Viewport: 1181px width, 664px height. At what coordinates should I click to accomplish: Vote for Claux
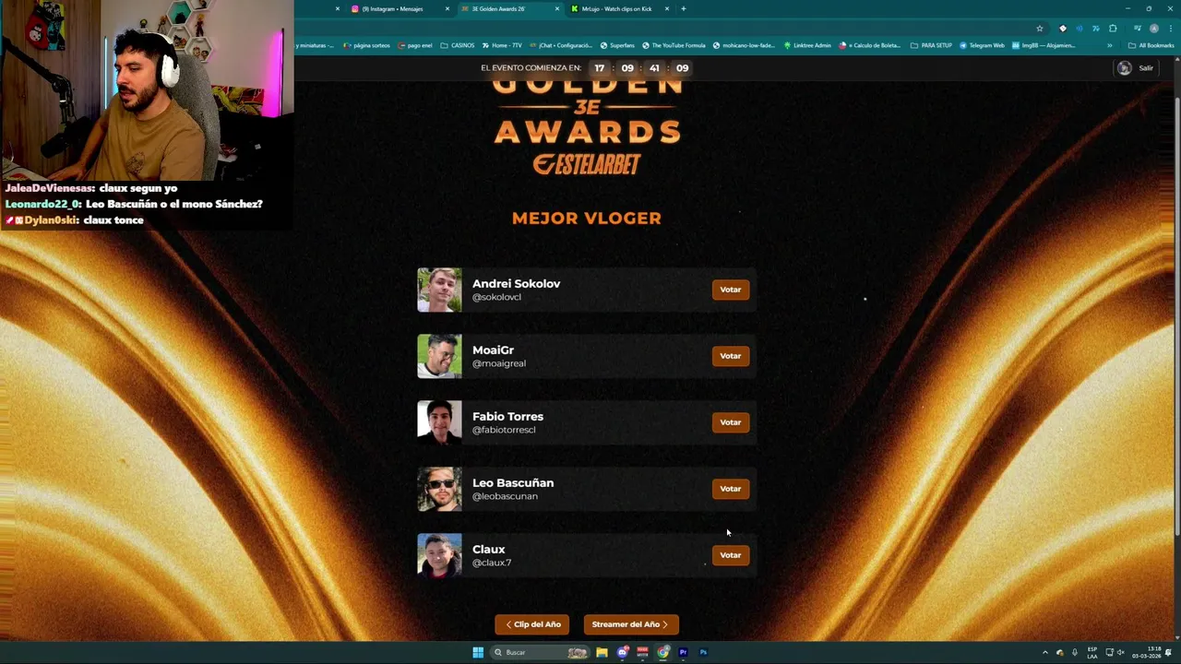[730, 555]
